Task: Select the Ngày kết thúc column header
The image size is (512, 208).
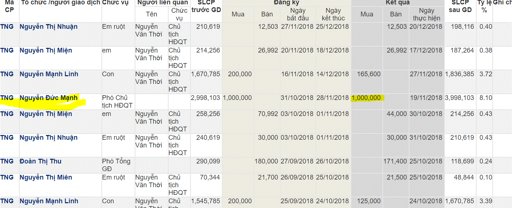Action: coord(333,14)
